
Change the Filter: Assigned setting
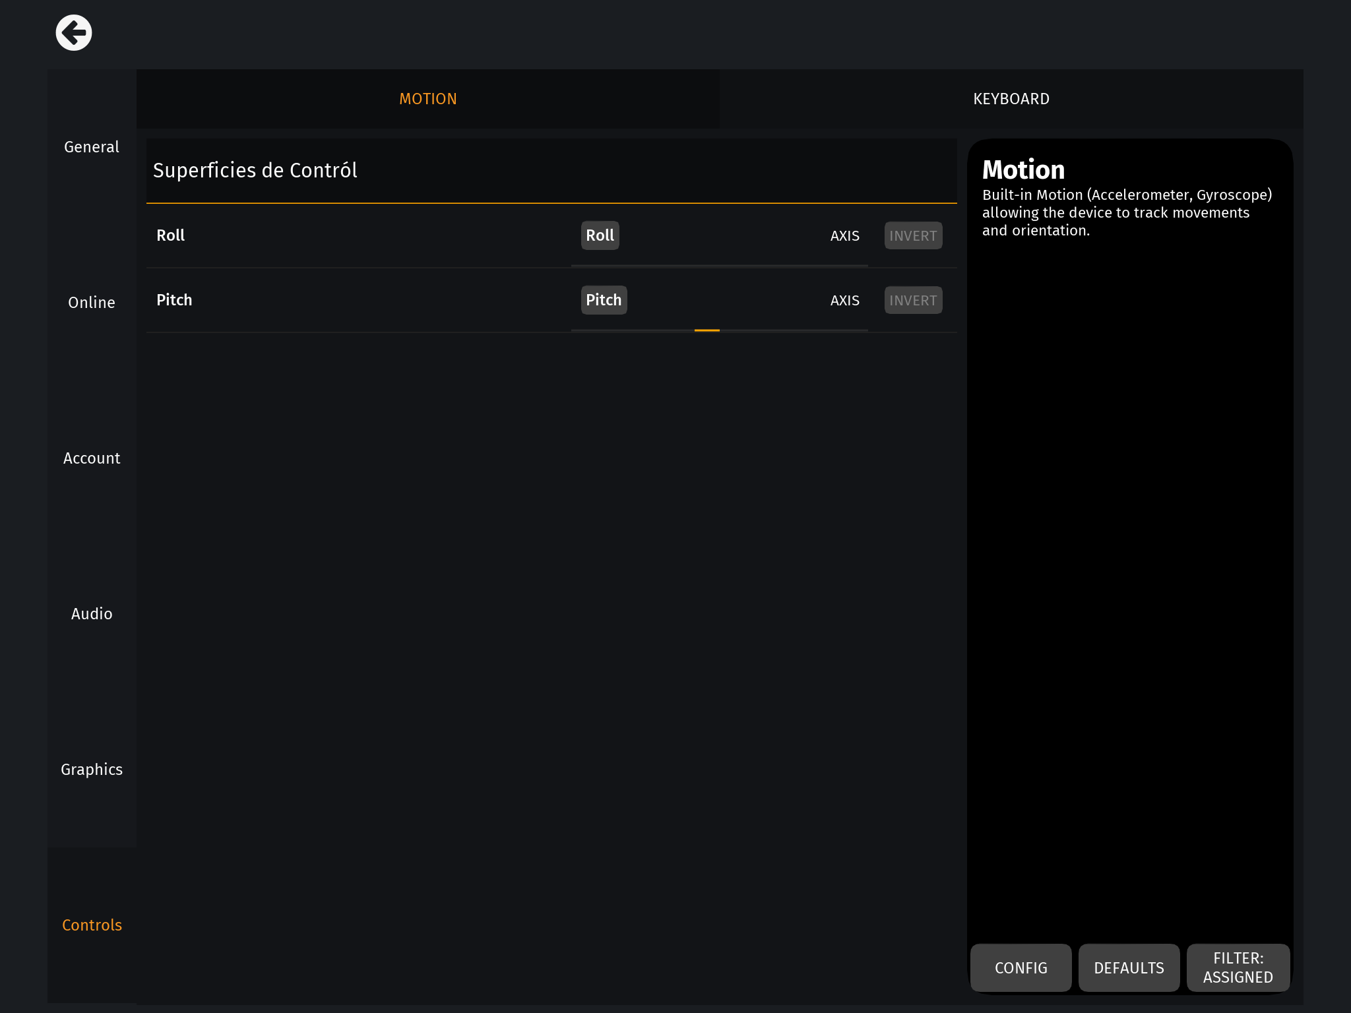click(1238, 967)
